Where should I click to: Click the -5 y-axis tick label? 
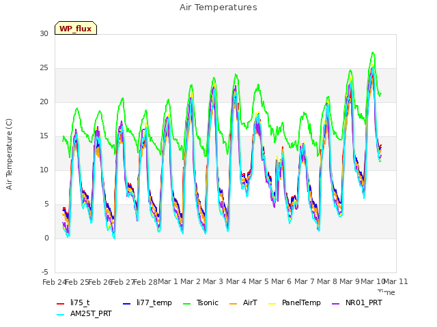[44, 272]
